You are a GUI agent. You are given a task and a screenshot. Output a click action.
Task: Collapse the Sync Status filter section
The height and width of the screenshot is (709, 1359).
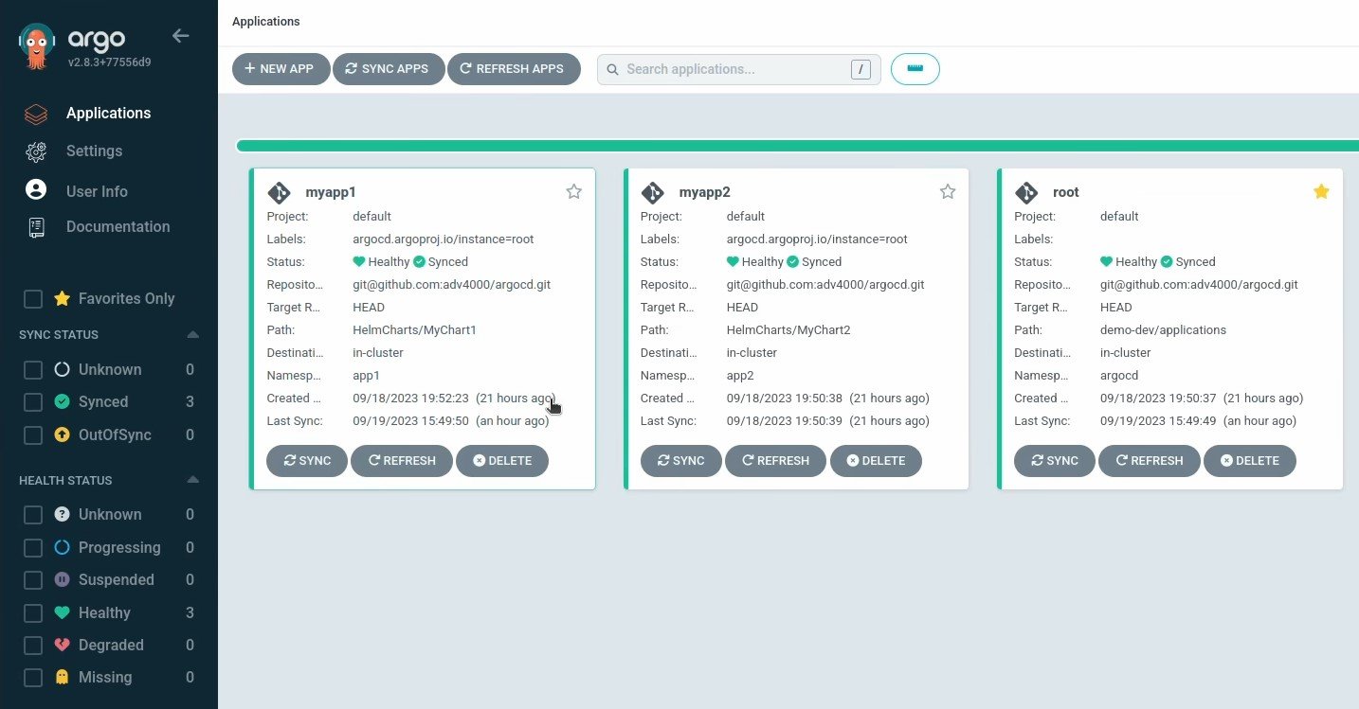tap(193, 335)
